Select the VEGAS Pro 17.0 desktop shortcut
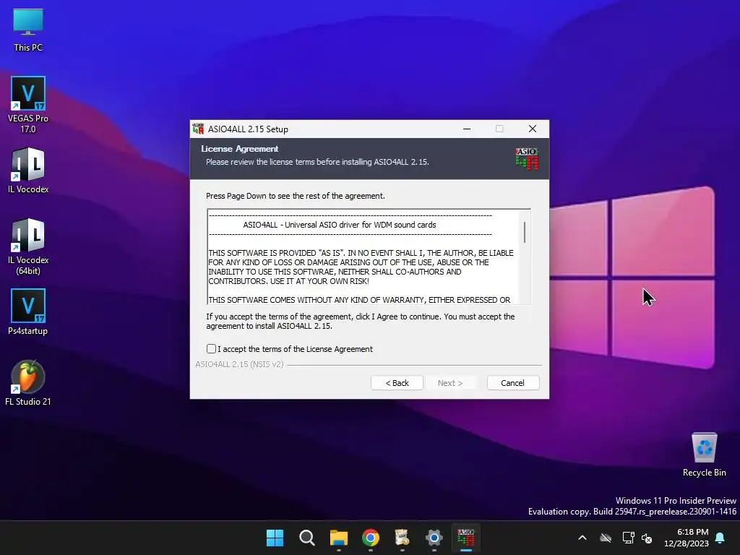The height and width of the screenshot is (555, 740). [28, 105]
